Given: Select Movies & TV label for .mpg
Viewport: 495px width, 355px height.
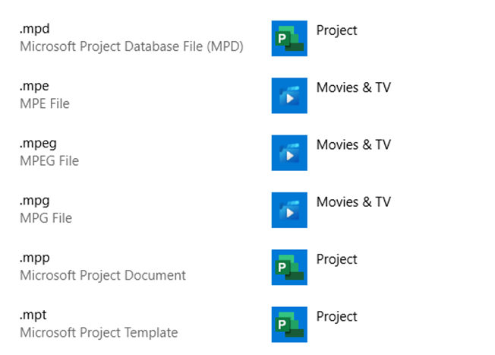Looking at the screenshot, I should 354,202.
